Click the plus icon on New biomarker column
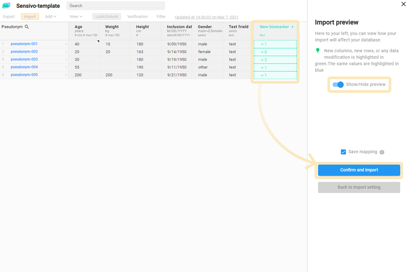The image size is (408, 272). [x=292, y=27]
